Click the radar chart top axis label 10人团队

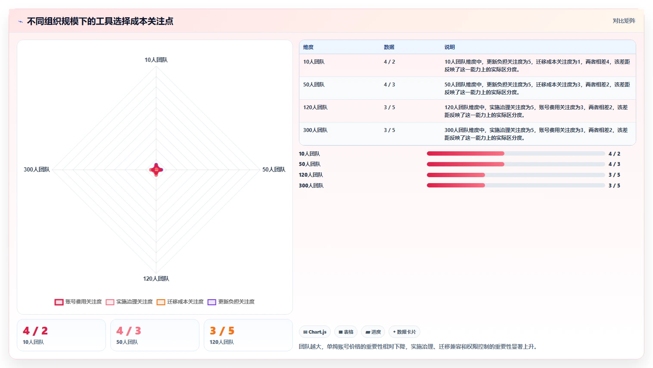click(156, 60)
